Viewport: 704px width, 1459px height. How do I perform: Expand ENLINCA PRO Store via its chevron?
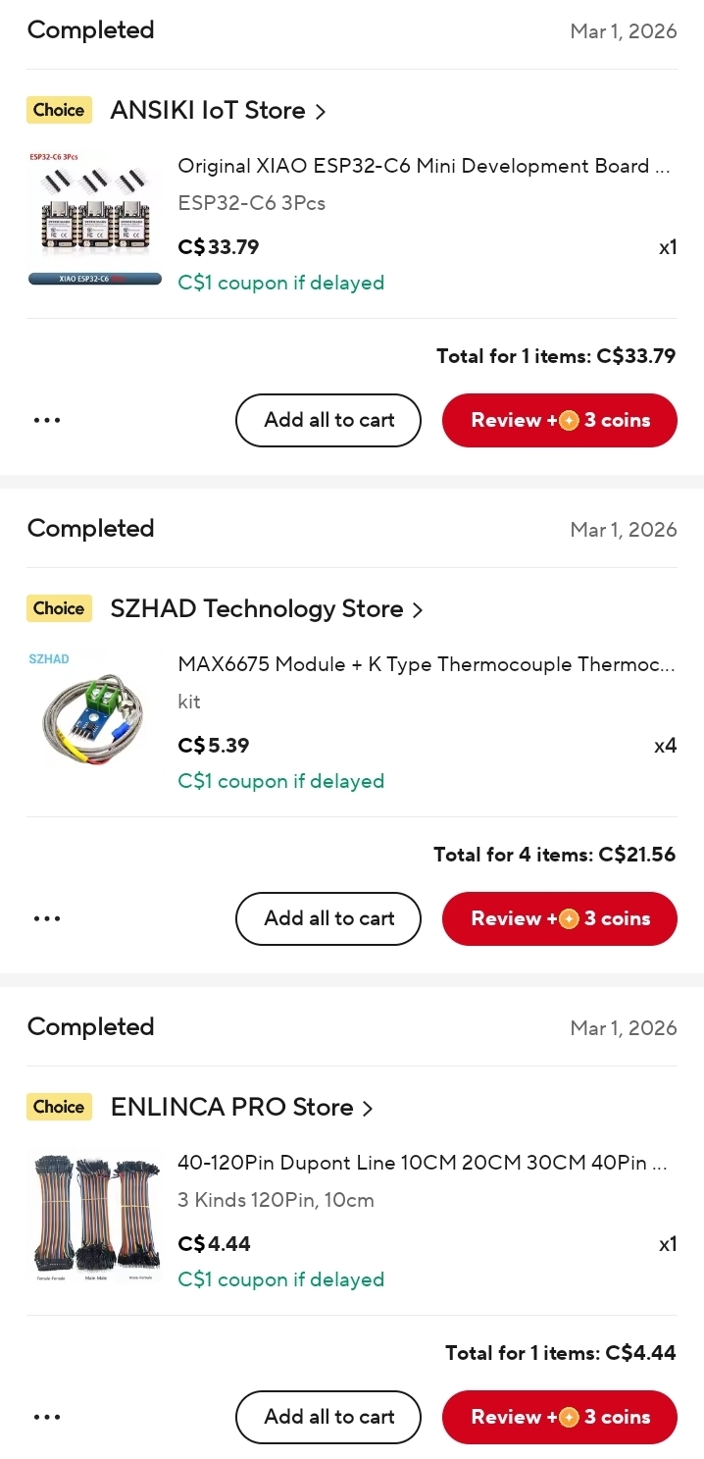click(x=368, y=1109)
